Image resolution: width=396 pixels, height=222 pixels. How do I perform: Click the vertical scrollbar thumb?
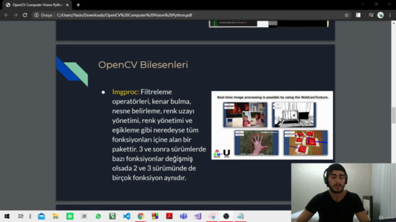tap(394, 115)
